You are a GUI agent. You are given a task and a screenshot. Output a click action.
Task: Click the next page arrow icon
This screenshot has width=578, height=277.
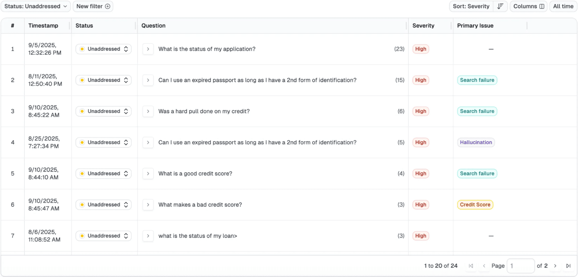point(555,266)
